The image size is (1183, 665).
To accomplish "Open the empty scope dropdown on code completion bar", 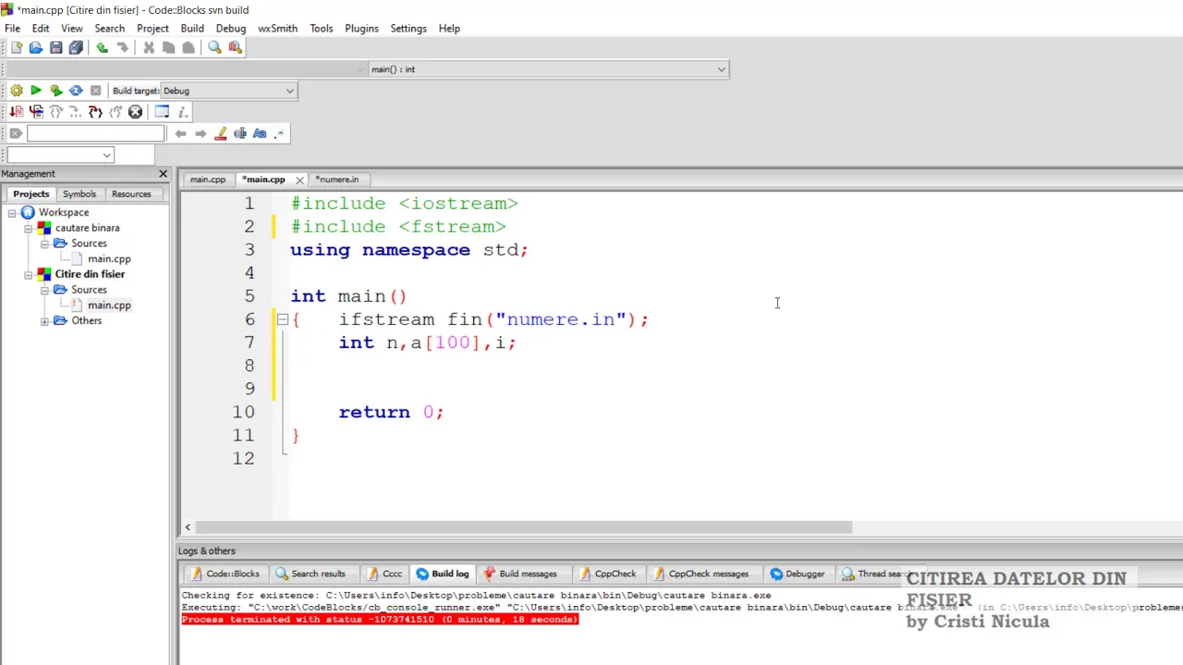I will coord(188,69).
